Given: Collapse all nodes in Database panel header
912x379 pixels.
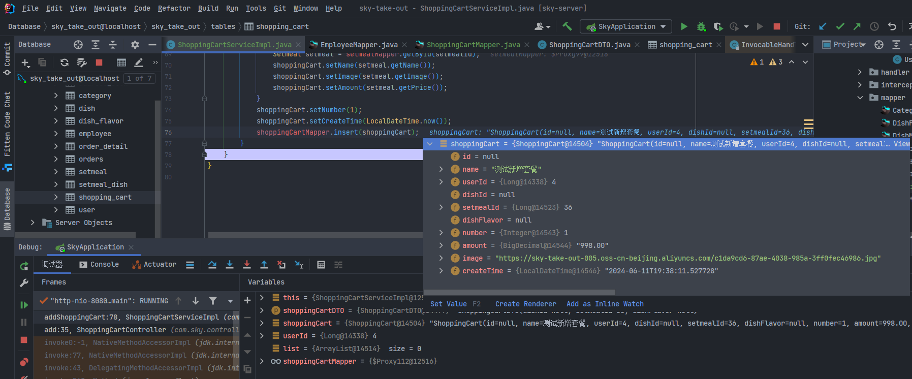Looking at the screenshot, I should 113,45.
